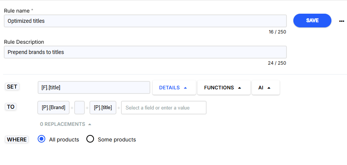Click plus sign right after [P].[title] chip
The height and width of the screenshot is (165, 347).
tap(118, 108)
